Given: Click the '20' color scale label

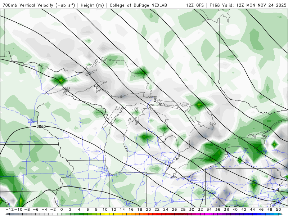Looking at the screenshot, I should 148,210.
